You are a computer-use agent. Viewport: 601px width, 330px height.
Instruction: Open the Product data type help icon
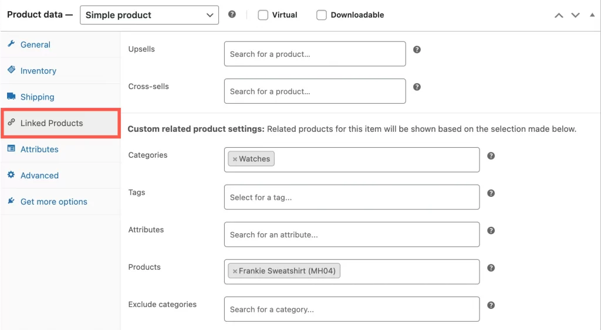click(232, 14)
